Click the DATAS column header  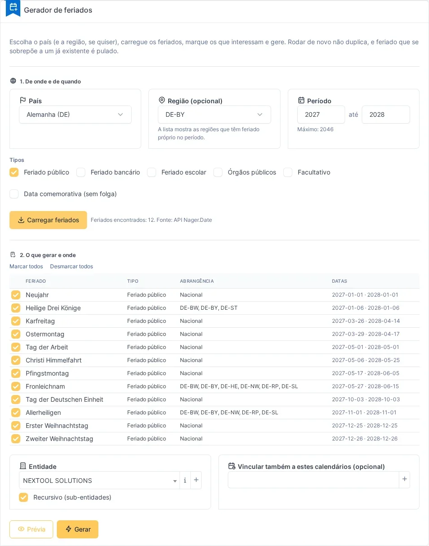[340, 281]
